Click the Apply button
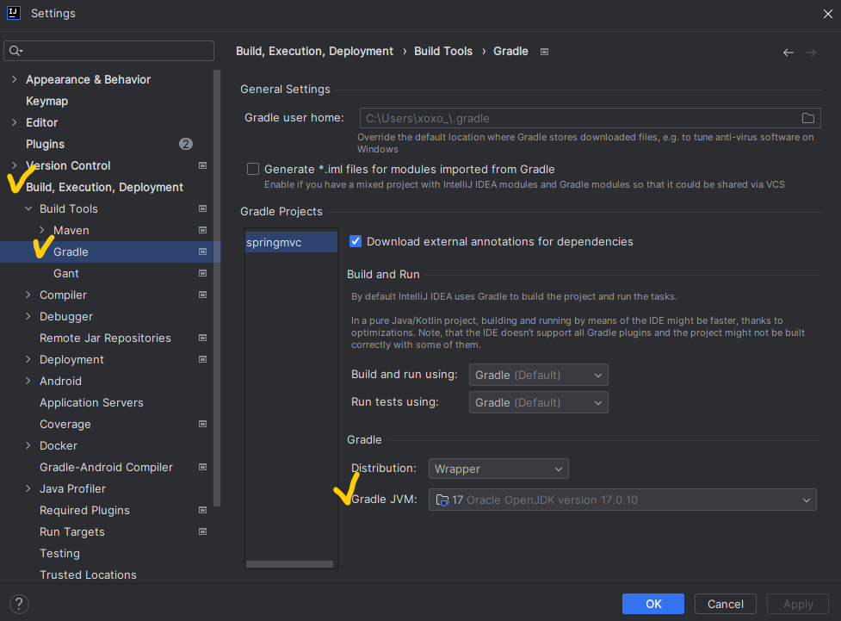The width and height of the screenshot is (841, 621). tap(798, 604)
